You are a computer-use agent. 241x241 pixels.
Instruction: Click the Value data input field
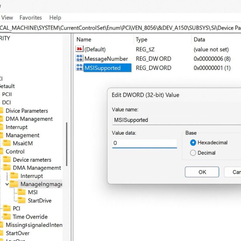pyautogui.click(x=145, y=143)
